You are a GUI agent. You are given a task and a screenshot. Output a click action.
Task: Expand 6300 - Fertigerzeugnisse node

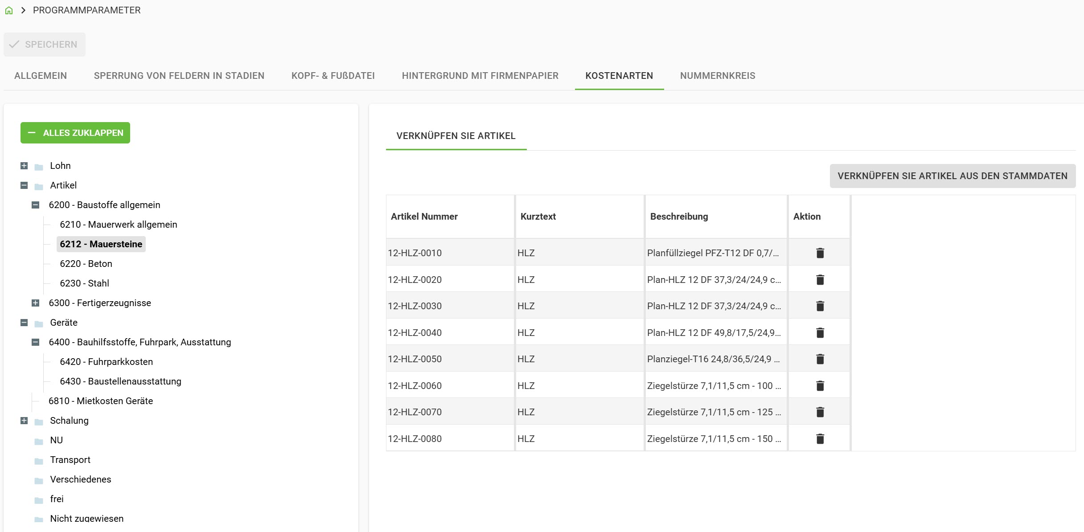pos(35,303)
